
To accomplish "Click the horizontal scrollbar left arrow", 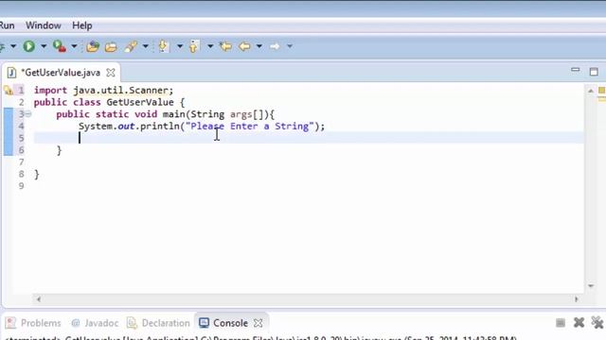I will [x=39, y=298].
